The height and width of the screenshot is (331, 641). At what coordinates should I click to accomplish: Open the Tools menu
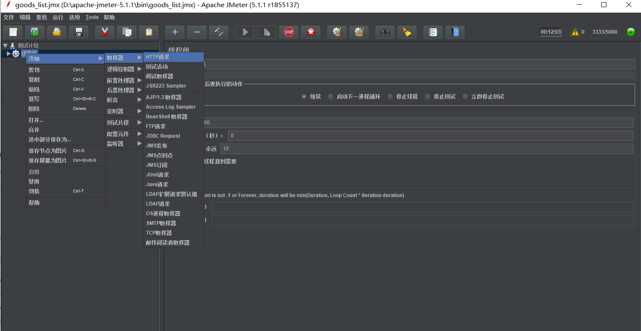pyautogui.click(x=92, y=17)
